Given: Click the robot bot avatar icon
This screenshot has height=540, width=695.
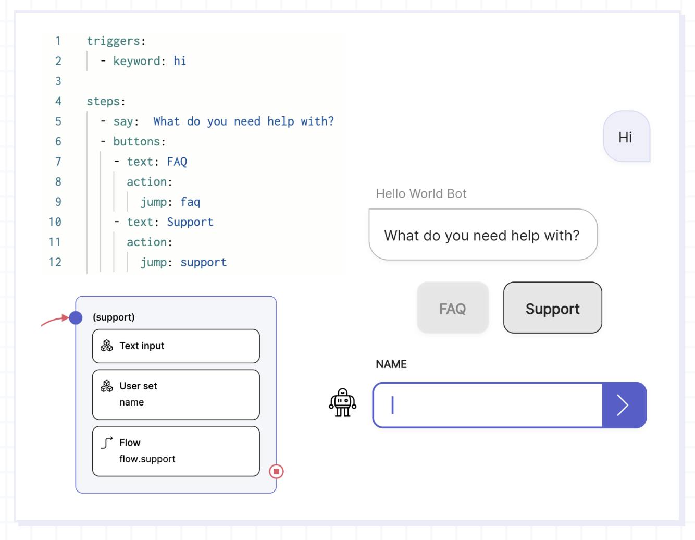Looking at the screenshot, I should pos(342,402).
